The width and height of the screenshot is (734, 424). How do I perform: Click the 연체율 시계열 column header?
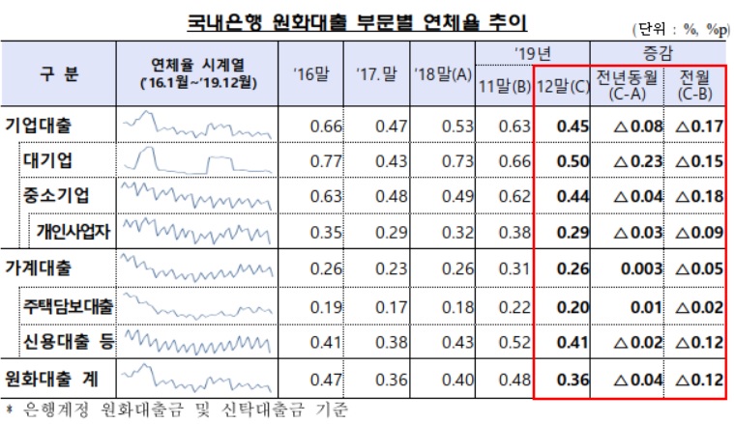pos(198,73)
